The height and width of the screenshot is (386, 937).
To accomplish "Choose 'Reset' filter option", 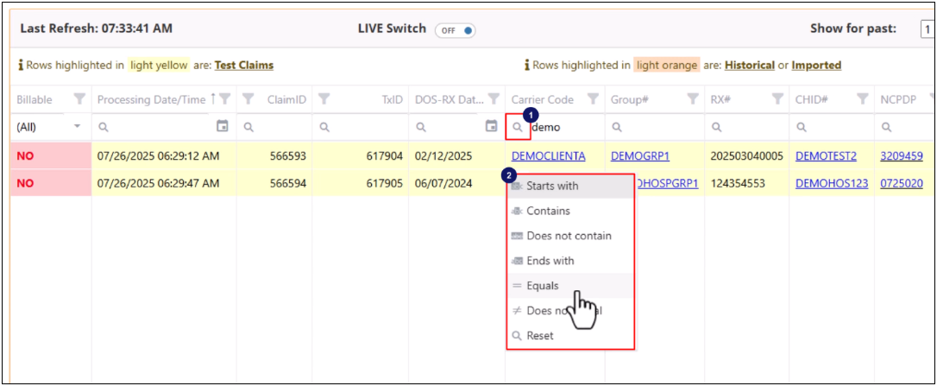I will click(x=570, y=336).
